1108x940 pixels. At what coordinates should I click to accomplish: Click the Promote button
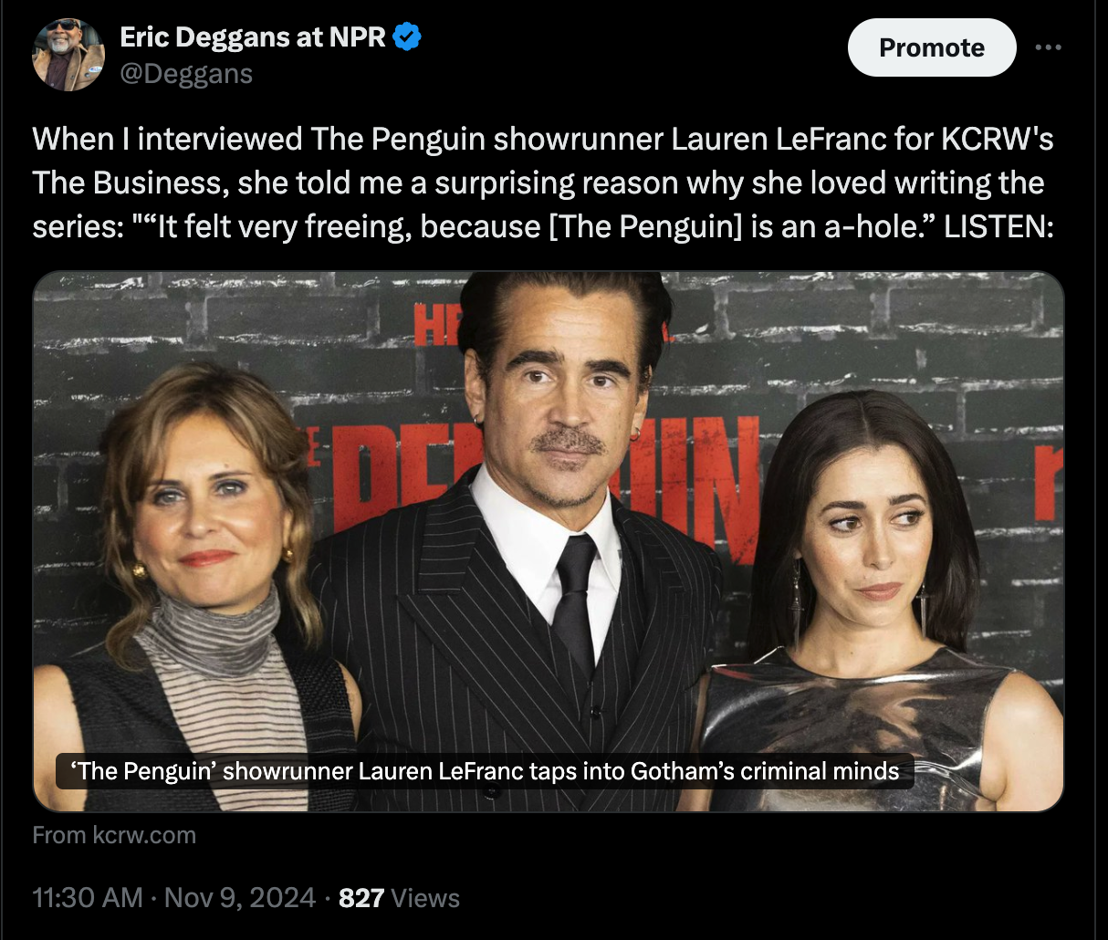coord(931,47)
